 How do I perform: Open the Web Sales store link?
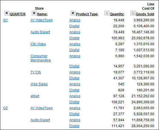[x=39, y=84]
